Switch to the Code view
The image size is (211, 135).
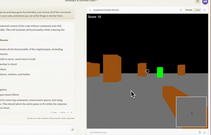point(198,10)
